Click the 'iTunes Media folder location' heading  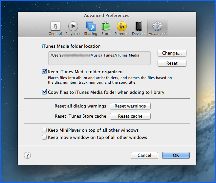[71, 46]
